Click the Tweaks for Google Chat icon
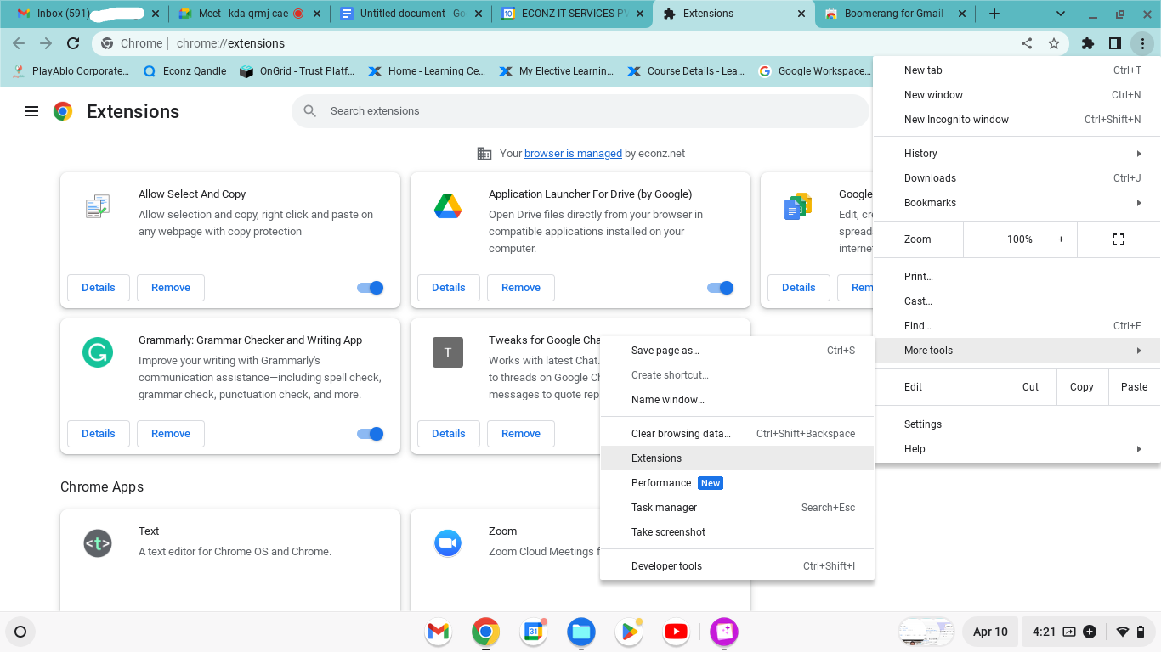Screen dimensions: 1161x652 pyautogui.click(x=448, y=352)
